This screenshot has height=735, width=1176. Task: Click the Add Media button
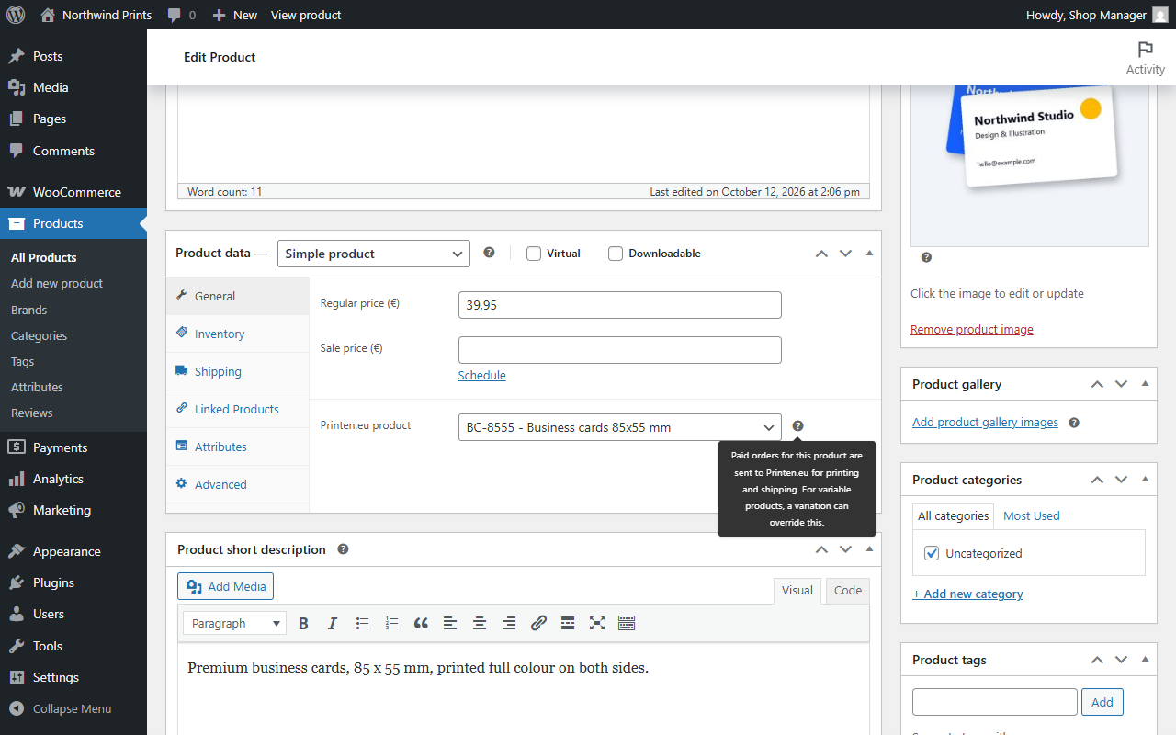[225, 586]
